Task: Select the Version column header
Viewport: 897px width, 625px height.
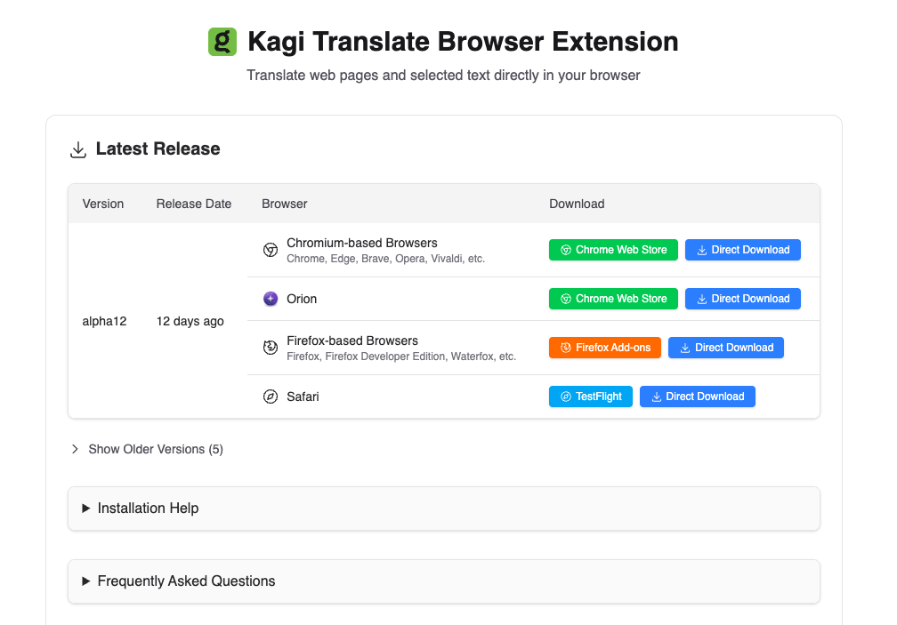Action: [102, 204]
